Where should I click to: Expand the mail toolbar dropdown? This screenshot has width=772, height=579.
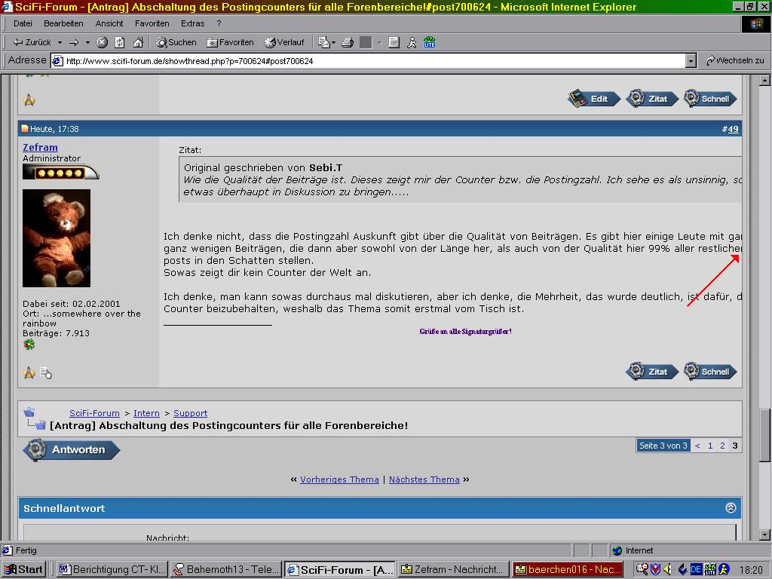(333, 42)
